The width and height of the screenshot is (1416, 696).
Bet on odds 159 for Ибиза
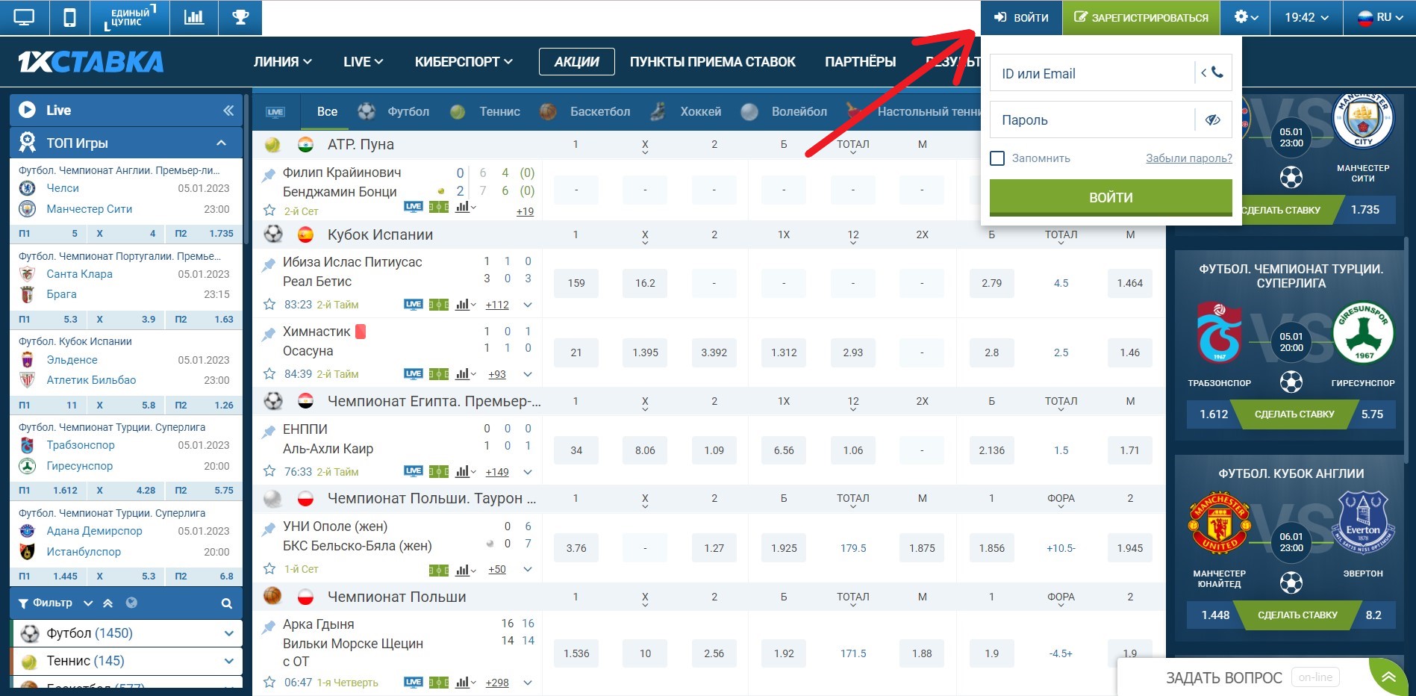point(576,283)
